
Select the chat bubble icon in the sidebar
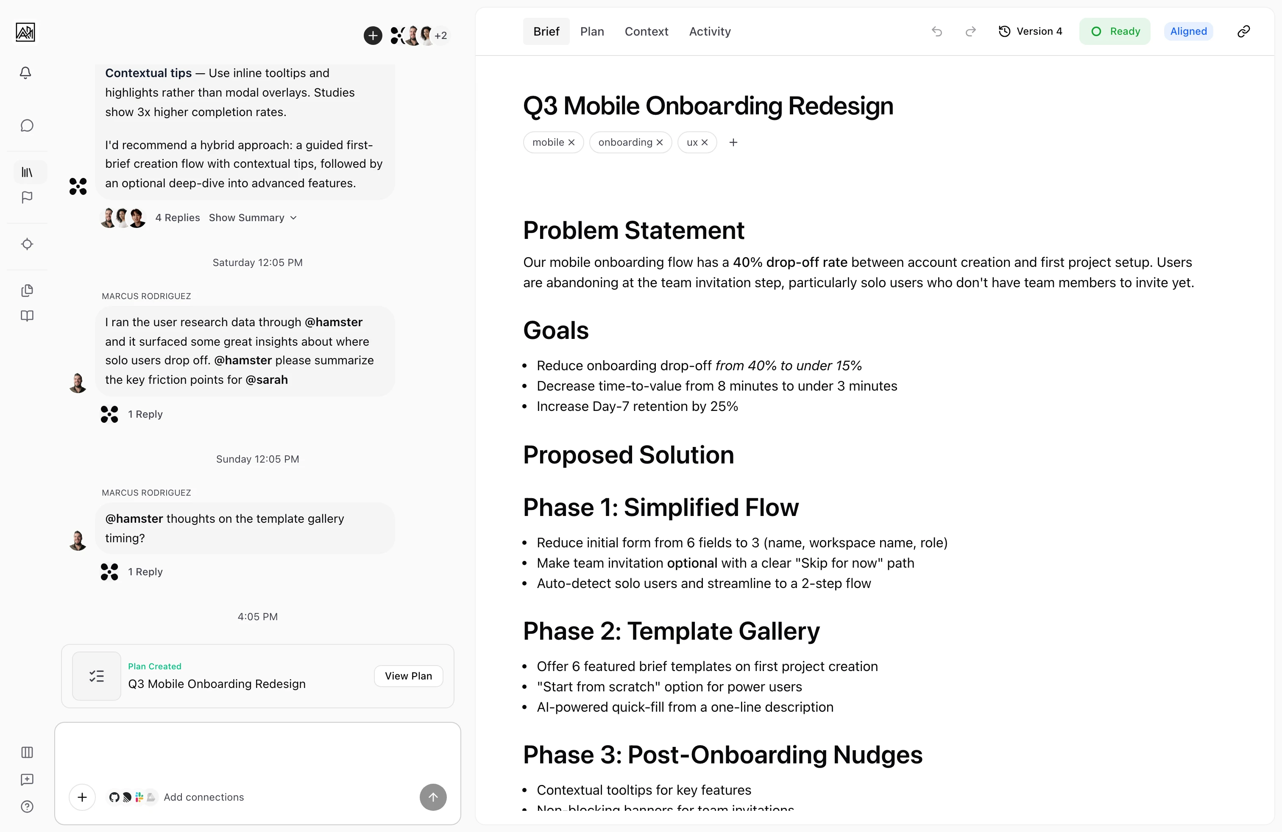point(27,125)
